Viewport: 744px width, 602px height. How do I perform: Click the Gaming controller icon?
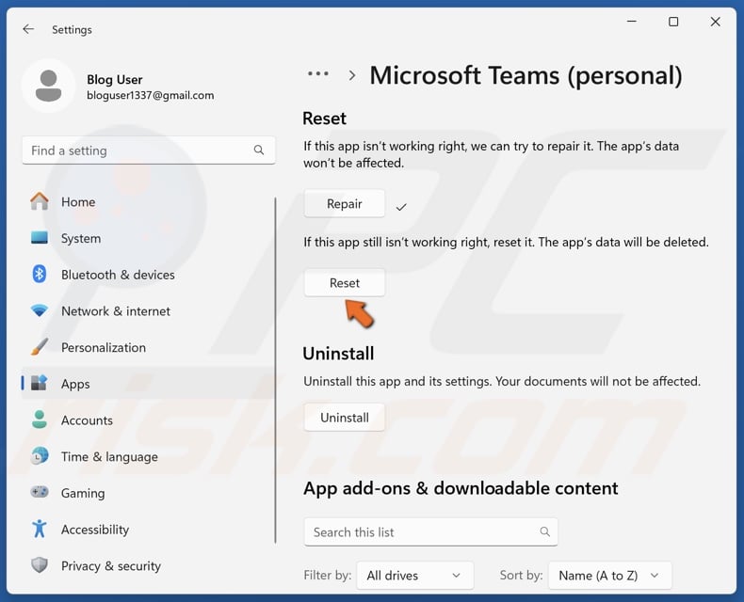(x=40, y=492)
